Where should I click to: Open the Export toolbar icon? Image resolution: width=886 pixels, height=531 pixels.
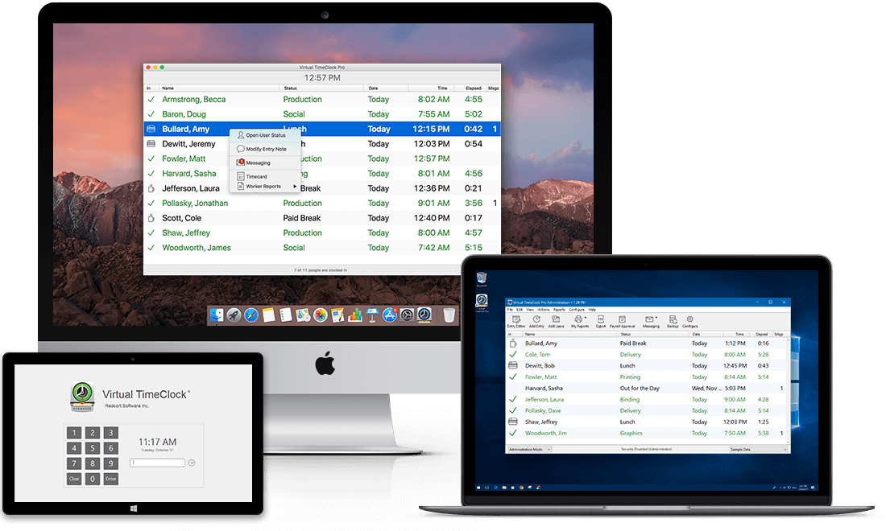click(x=601, y=320)
